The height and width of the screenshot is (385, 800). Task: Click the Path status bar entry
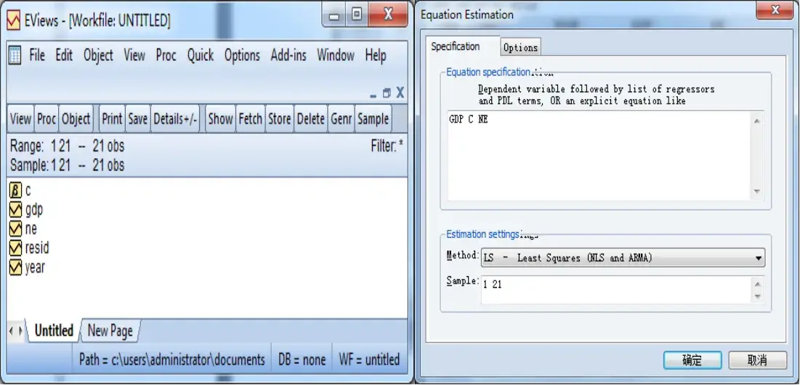pos(172,360)
